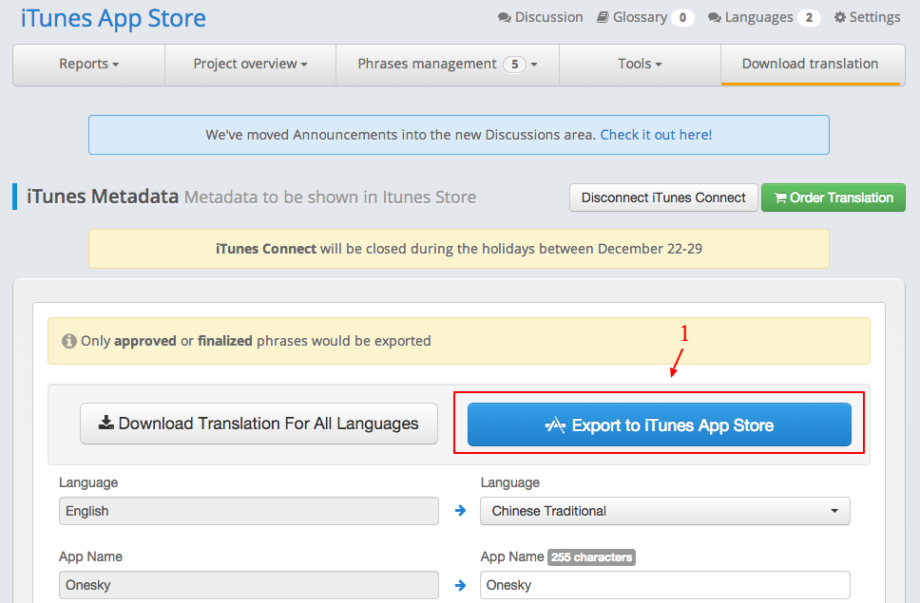
Task: Click 'Only approved or finalized phrases' notice text
Action: pyautogui.click(x=256, y=341)
